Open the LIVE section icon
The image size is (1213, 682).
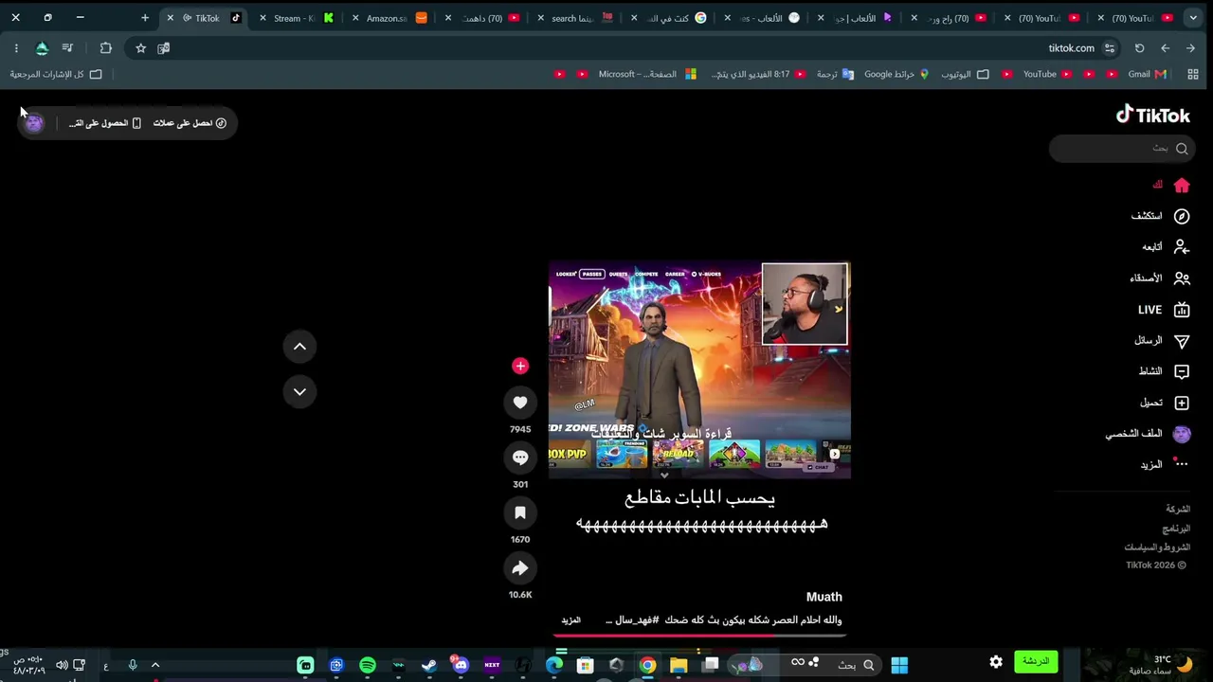(x=1182, y=310)
